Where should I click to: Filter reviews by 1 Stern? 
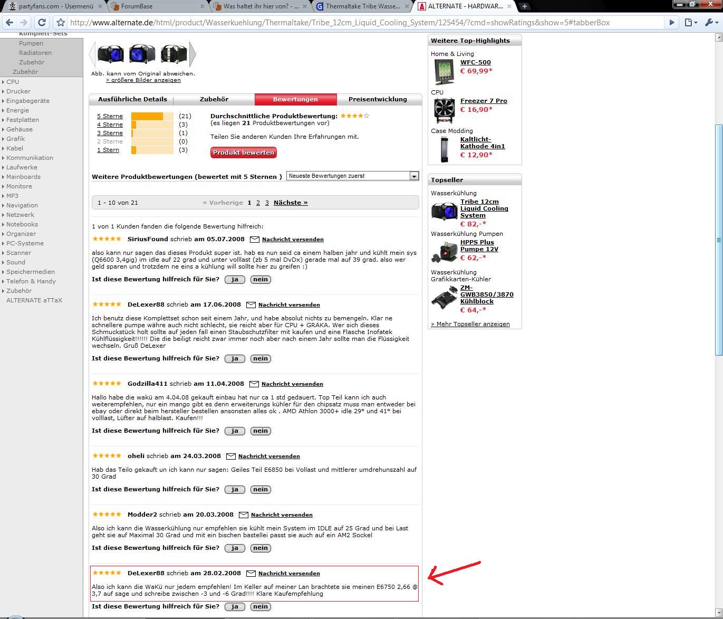tap(108, 150)
